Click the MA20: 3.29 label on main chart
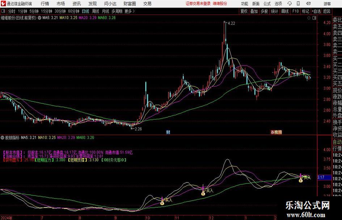 (x=88, y=18)
